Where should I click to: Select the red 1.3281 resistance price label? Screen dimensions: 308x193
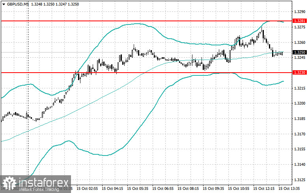click(300, 21)
